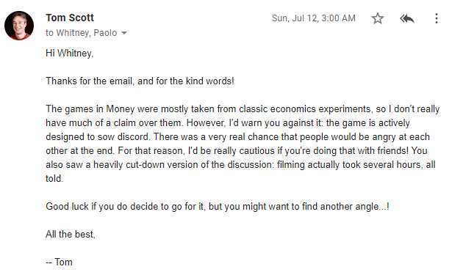This screenshot has height=272, width=452.
Task: Click the 'All the best,' closing line
Action: pyautogui.click(x=71, y=235)
